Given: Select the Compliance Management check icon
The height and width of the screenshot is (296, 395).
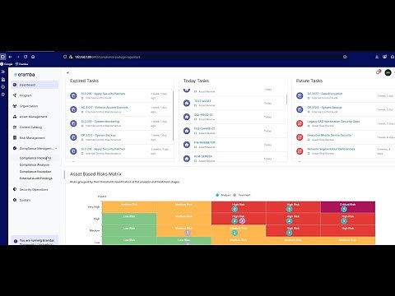Looking at the screenshot, I should pyautogui.click(x=15, y=148).
